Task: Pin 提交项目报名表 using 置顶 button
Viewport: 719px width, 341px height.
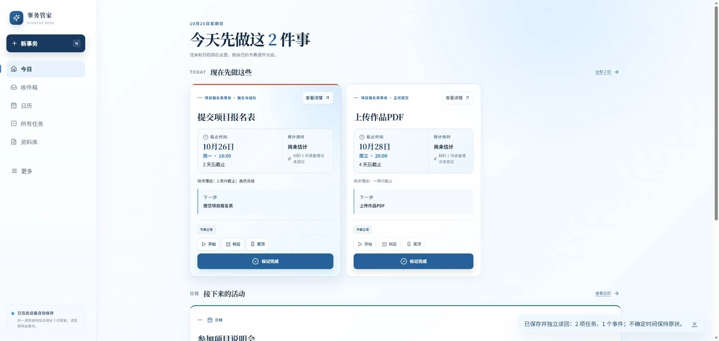Action: point(257,244)
